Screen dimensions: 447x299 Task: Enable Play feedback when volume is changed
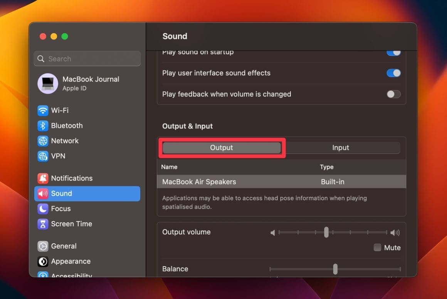393,94
